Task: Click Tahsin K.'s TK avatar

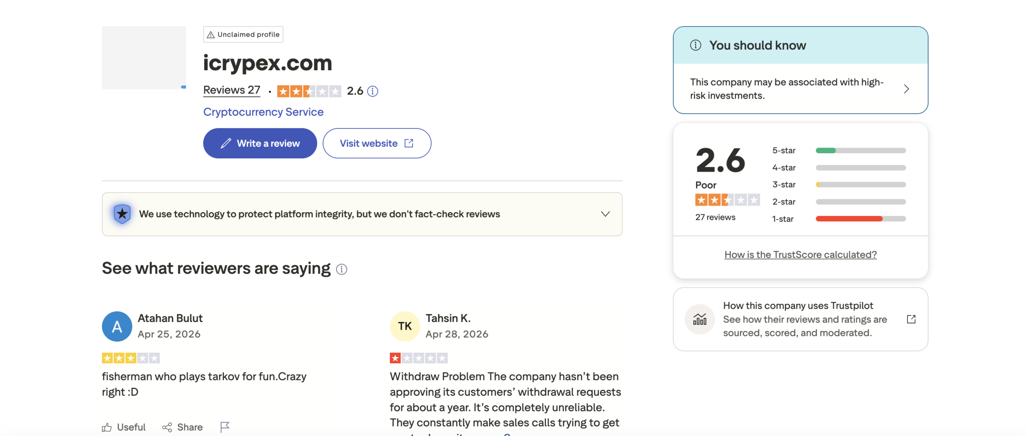Action: 405,326
